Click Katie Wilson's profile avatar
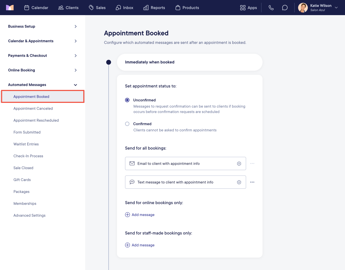Screen dimensions: 345x270 pos(303,8)
